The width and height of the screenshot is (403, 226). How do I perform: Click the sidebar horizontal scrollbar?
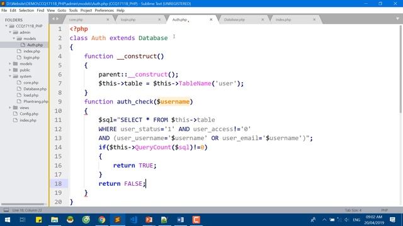(23, 204)
